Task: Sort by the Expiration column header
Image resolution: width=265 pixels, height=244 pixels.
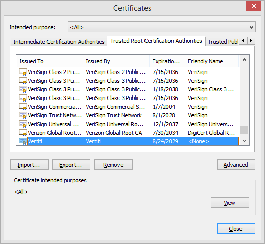Action: [x=167, y=61]
